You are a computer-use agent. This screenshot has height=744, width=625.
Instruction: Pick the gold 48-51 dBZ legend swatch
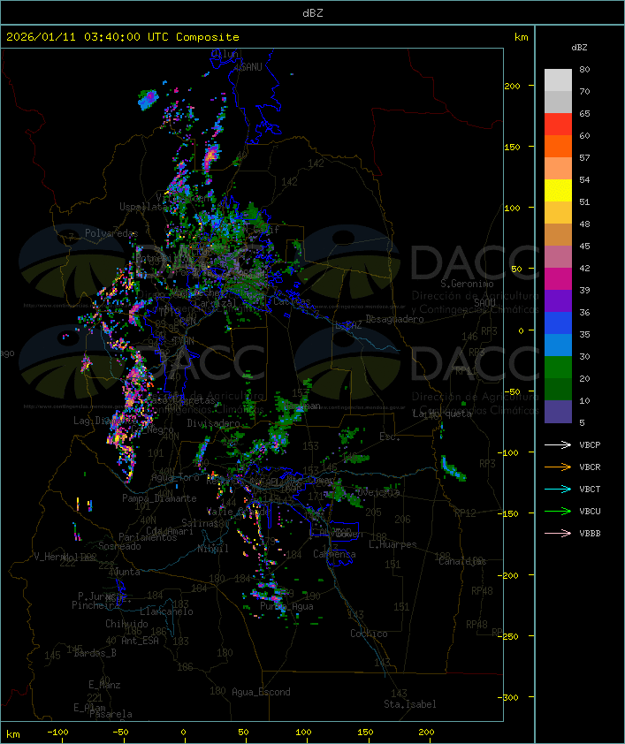click(x=558, y=213)
